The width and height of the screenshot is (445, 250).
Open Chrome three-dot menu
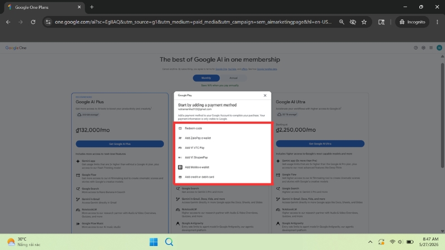click(x=437, y=22)
